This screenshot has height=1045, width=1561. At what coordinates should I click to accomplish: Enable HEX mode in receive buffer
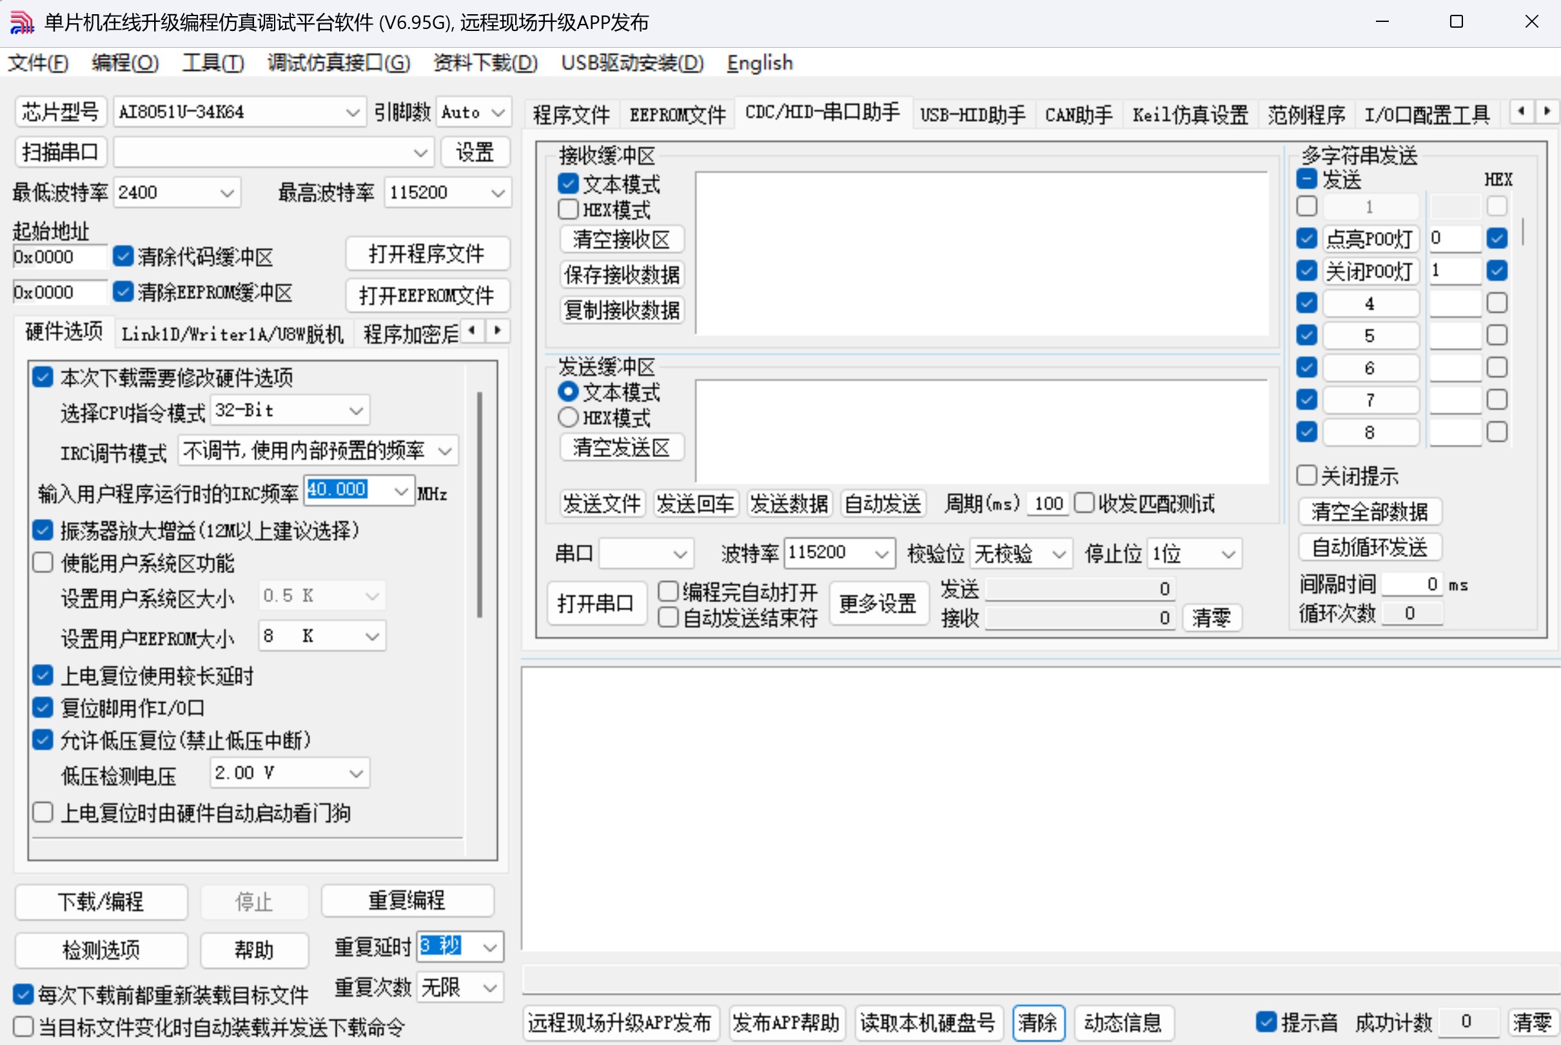(x=569, y=210)
